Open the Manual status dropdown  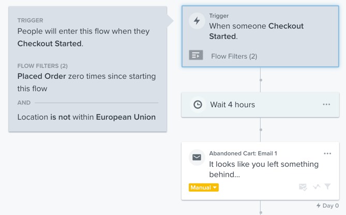pyautogui.click(x=203, y=188)
